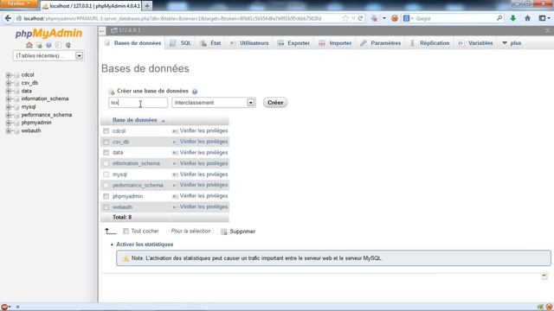Open the Utilisateurs tab

click(249, 43)
